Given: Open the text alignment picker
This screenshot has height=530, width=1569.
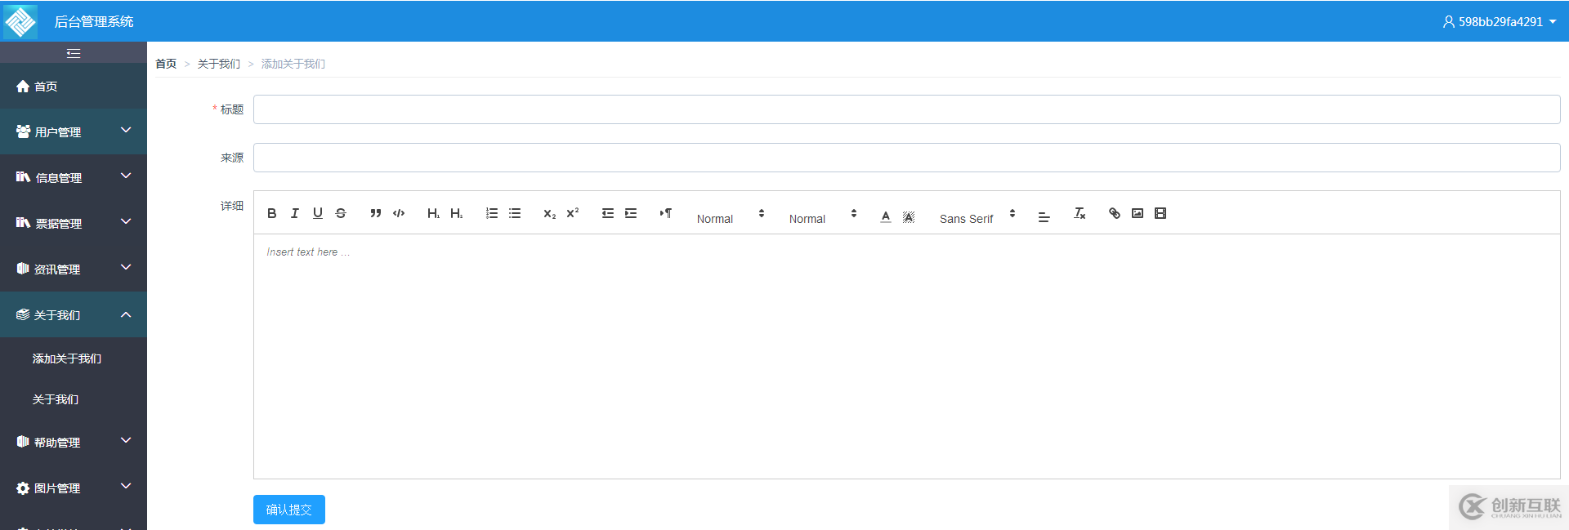Looking at the screenshot, I should tap(1044, 217).
